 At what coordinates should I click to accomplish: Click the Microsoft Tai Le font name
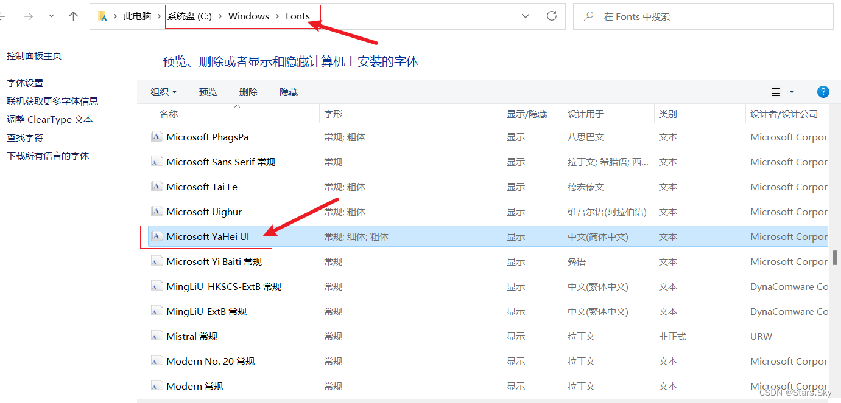pyautogui.click(x=202, y=187)
